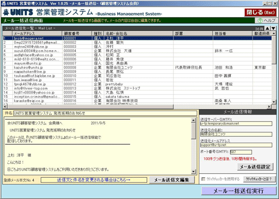Screen dimensions: 279x199
Task: Click the mail list scrollbar down arrow
Action: click(x=274, y=102)
